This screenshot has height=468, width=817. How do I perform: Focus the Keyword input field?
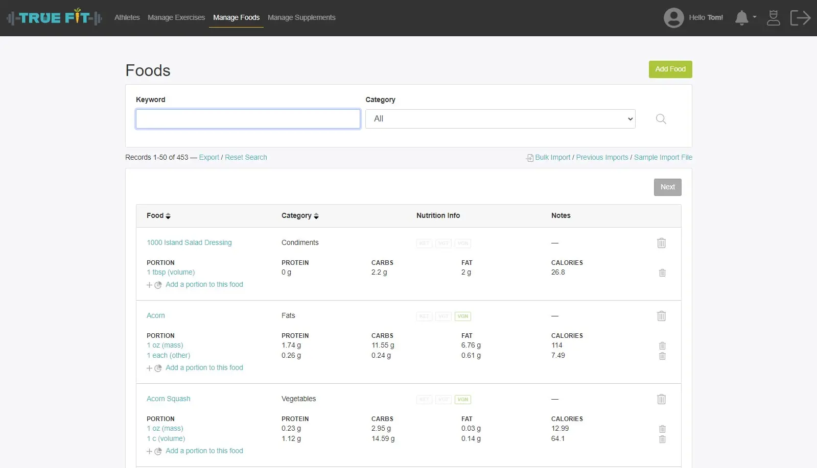248,119
